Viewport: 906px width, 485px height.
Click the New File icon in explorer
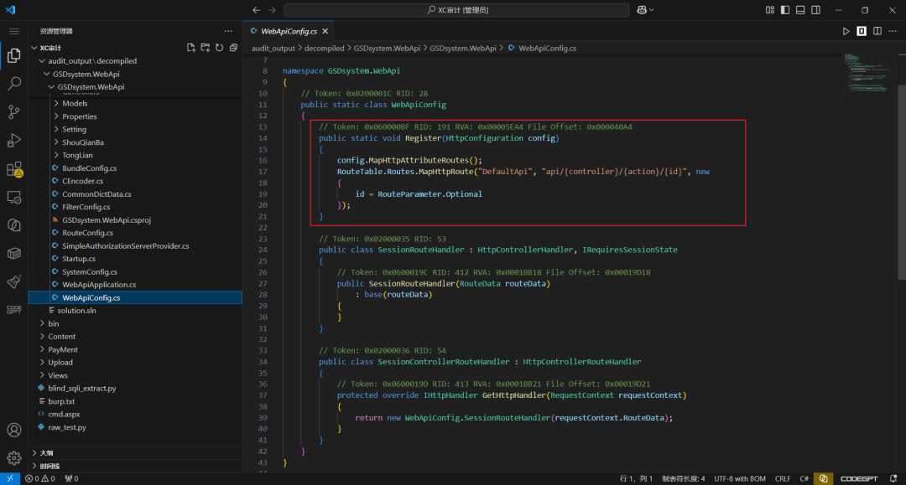point(191,48)
